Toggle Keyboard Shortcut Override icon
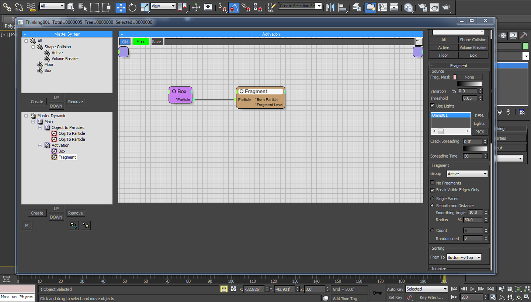Screen dimensions: 531x302 tap(208, 7)
